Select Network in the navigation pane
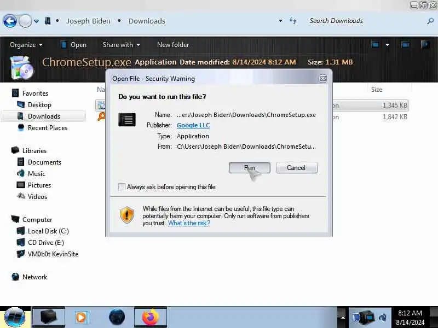 (x=30, y=277)
